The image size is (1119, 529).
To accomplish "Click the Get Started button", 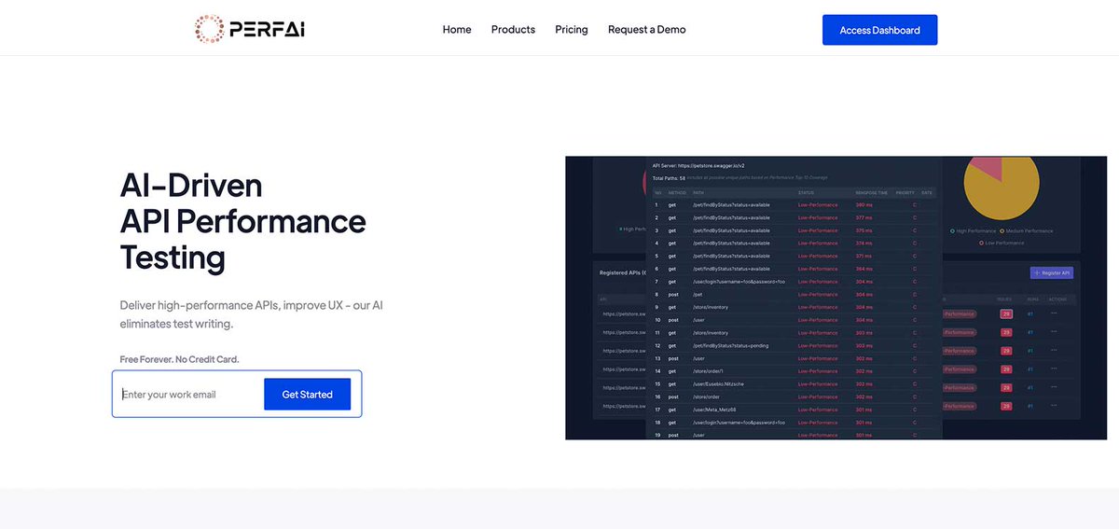I will tap(307, 395).
